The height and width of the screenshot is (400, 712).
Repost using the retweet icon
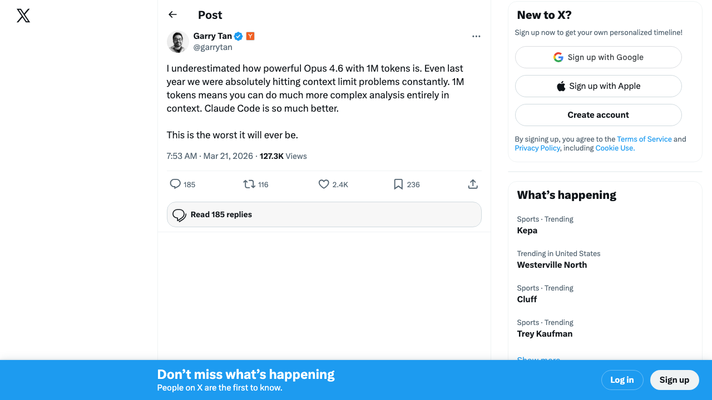tap(249, 184)
